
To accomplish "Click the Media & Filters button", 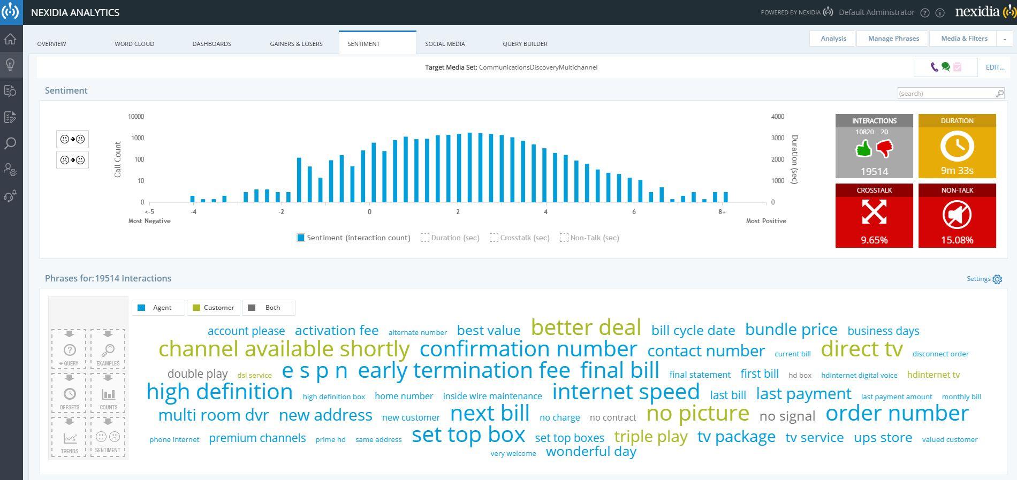I will 964,39.
